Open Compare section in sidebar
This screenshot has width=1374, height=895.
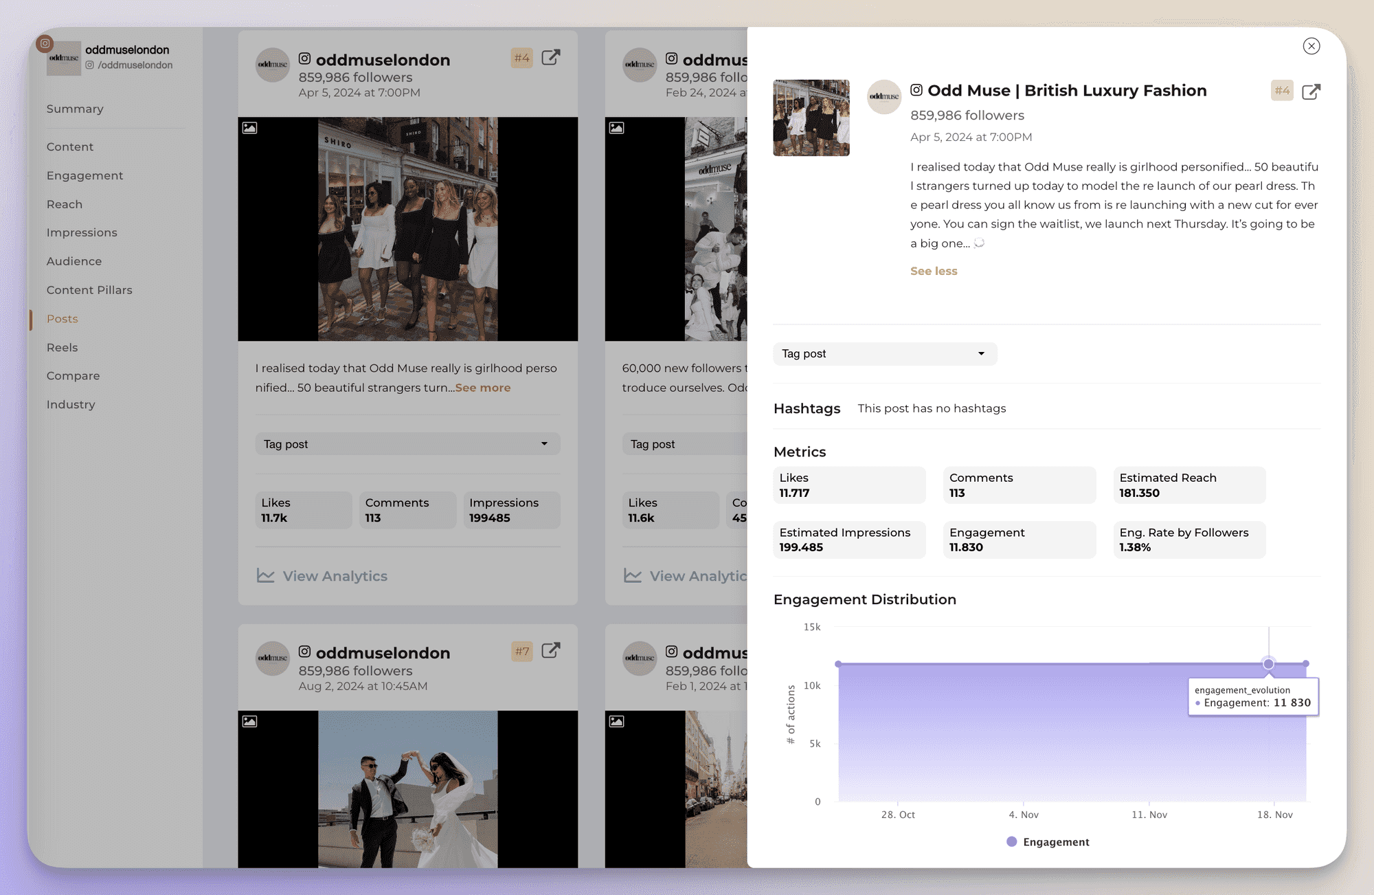coord(73,376)
